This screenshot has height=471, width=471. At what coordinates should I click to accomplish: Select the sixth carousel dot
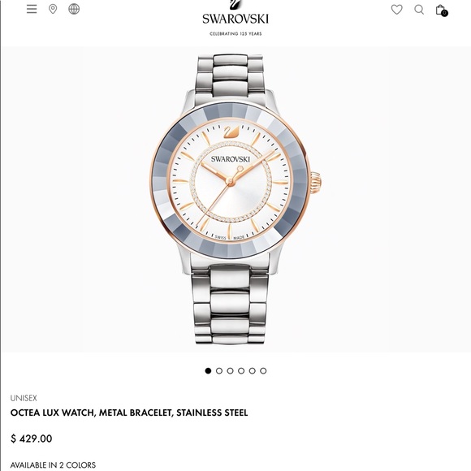pos(263,370)
